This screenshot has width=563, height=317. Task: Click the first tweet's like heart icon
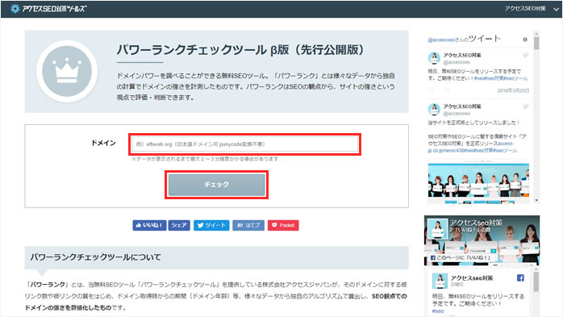(431, 90)
